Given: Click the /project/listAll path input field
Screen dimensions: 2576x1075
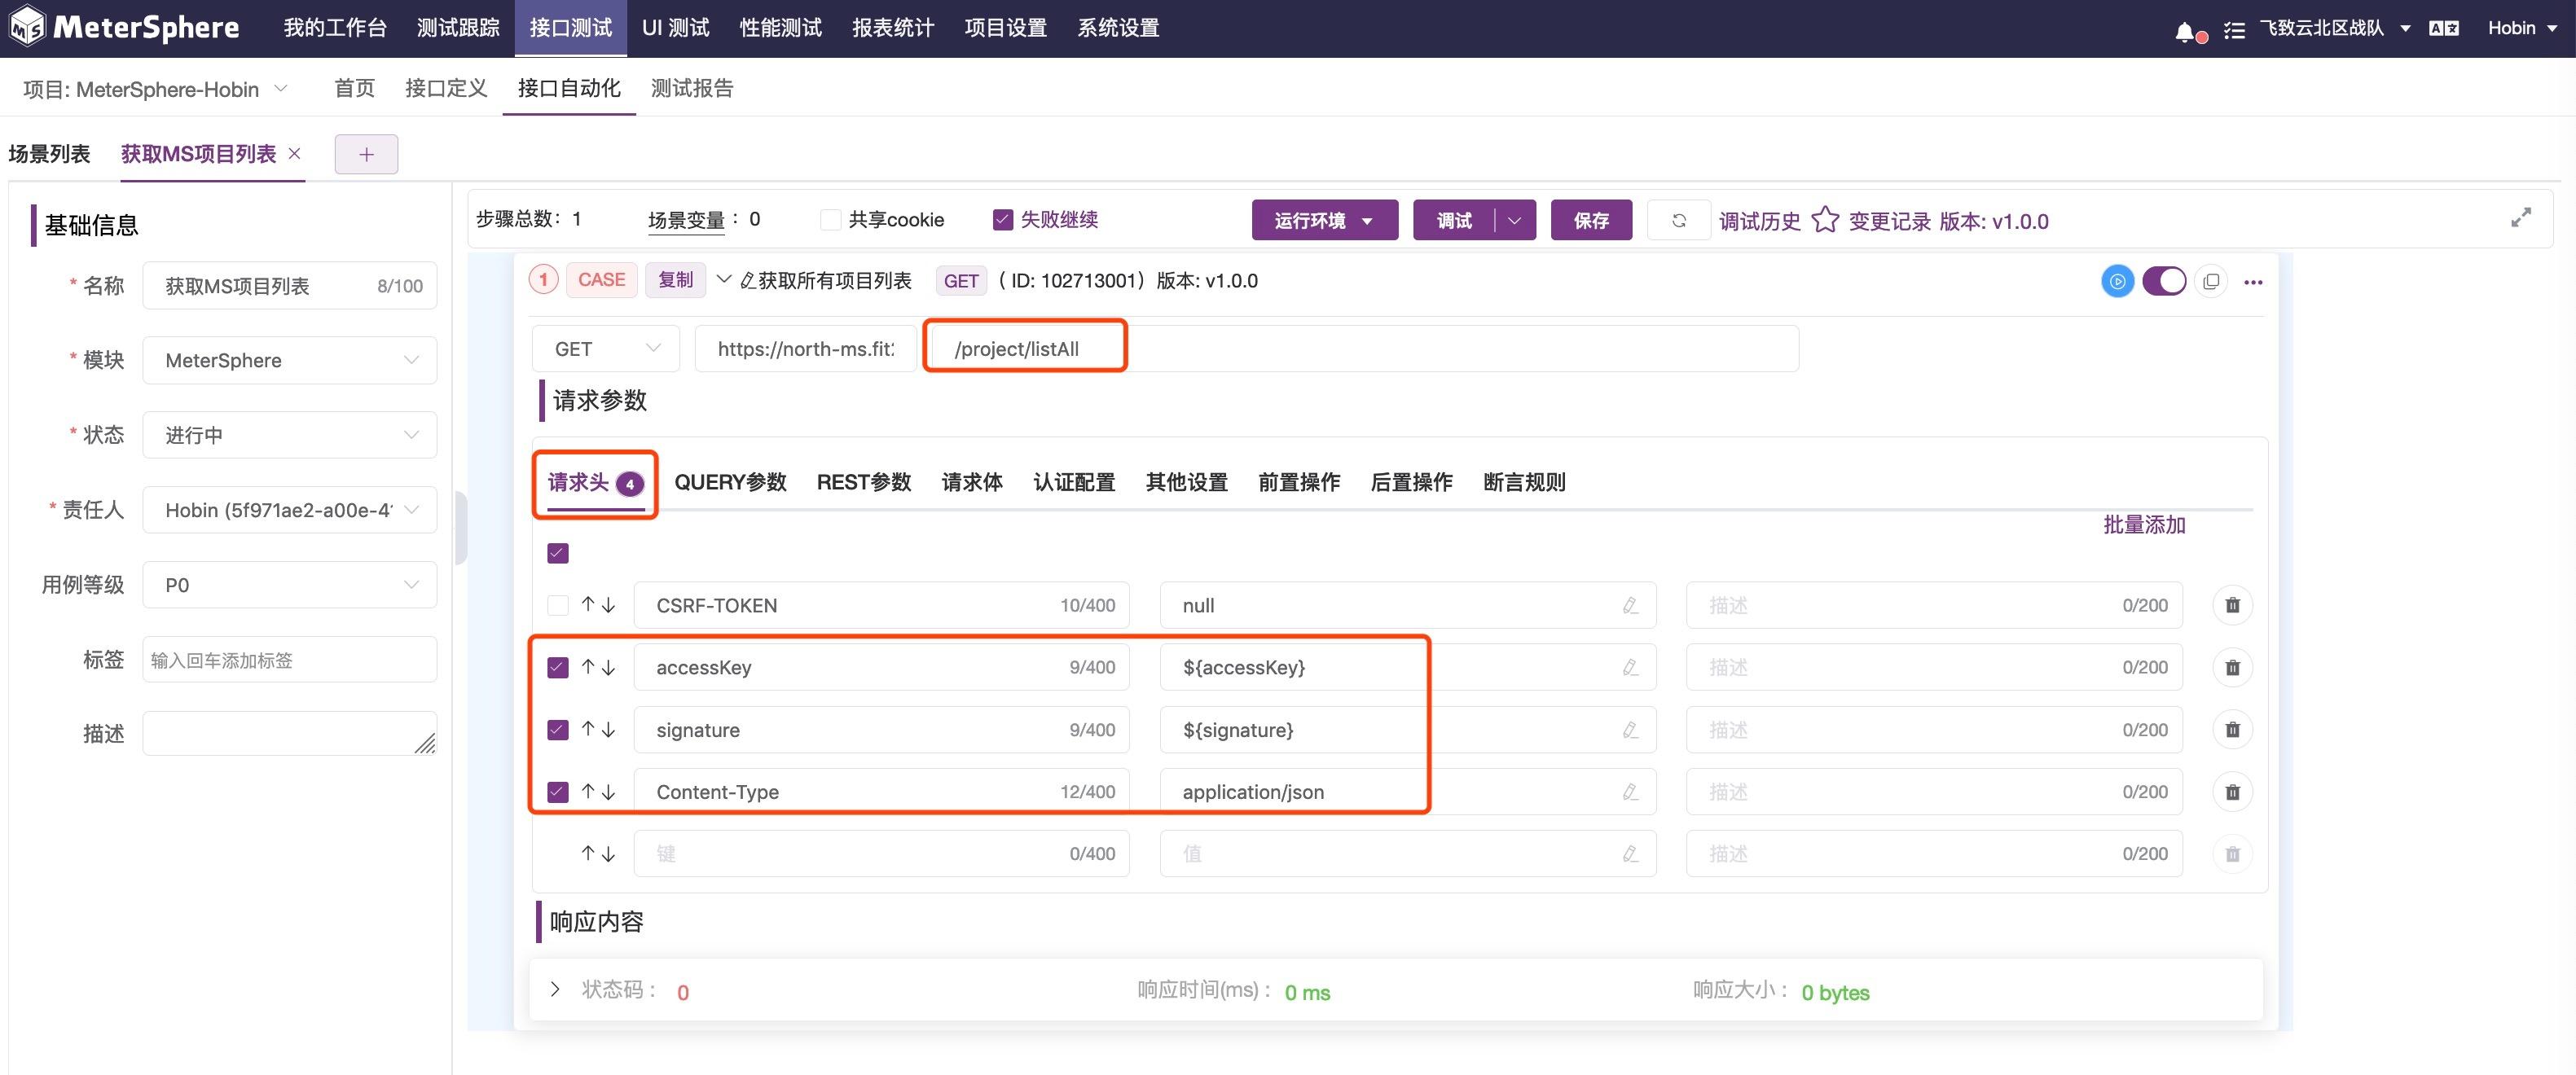Looking at the screenshot, I should (1025, 348).
